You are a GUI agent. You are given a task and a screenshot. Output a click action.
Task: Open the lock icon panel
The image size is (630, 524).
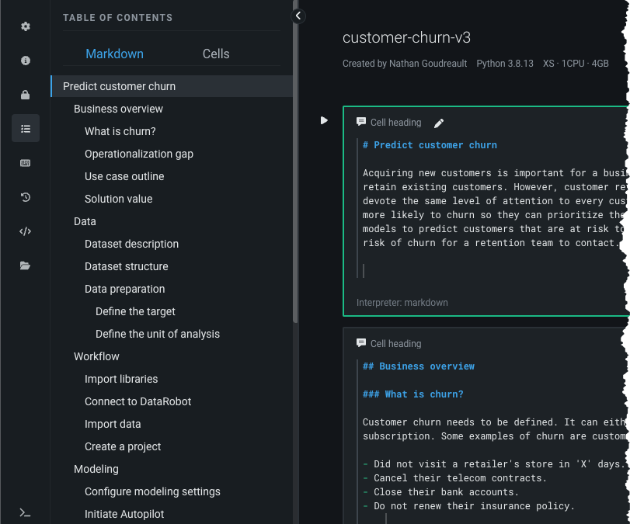pyautogui.click(x=26, y=95)
